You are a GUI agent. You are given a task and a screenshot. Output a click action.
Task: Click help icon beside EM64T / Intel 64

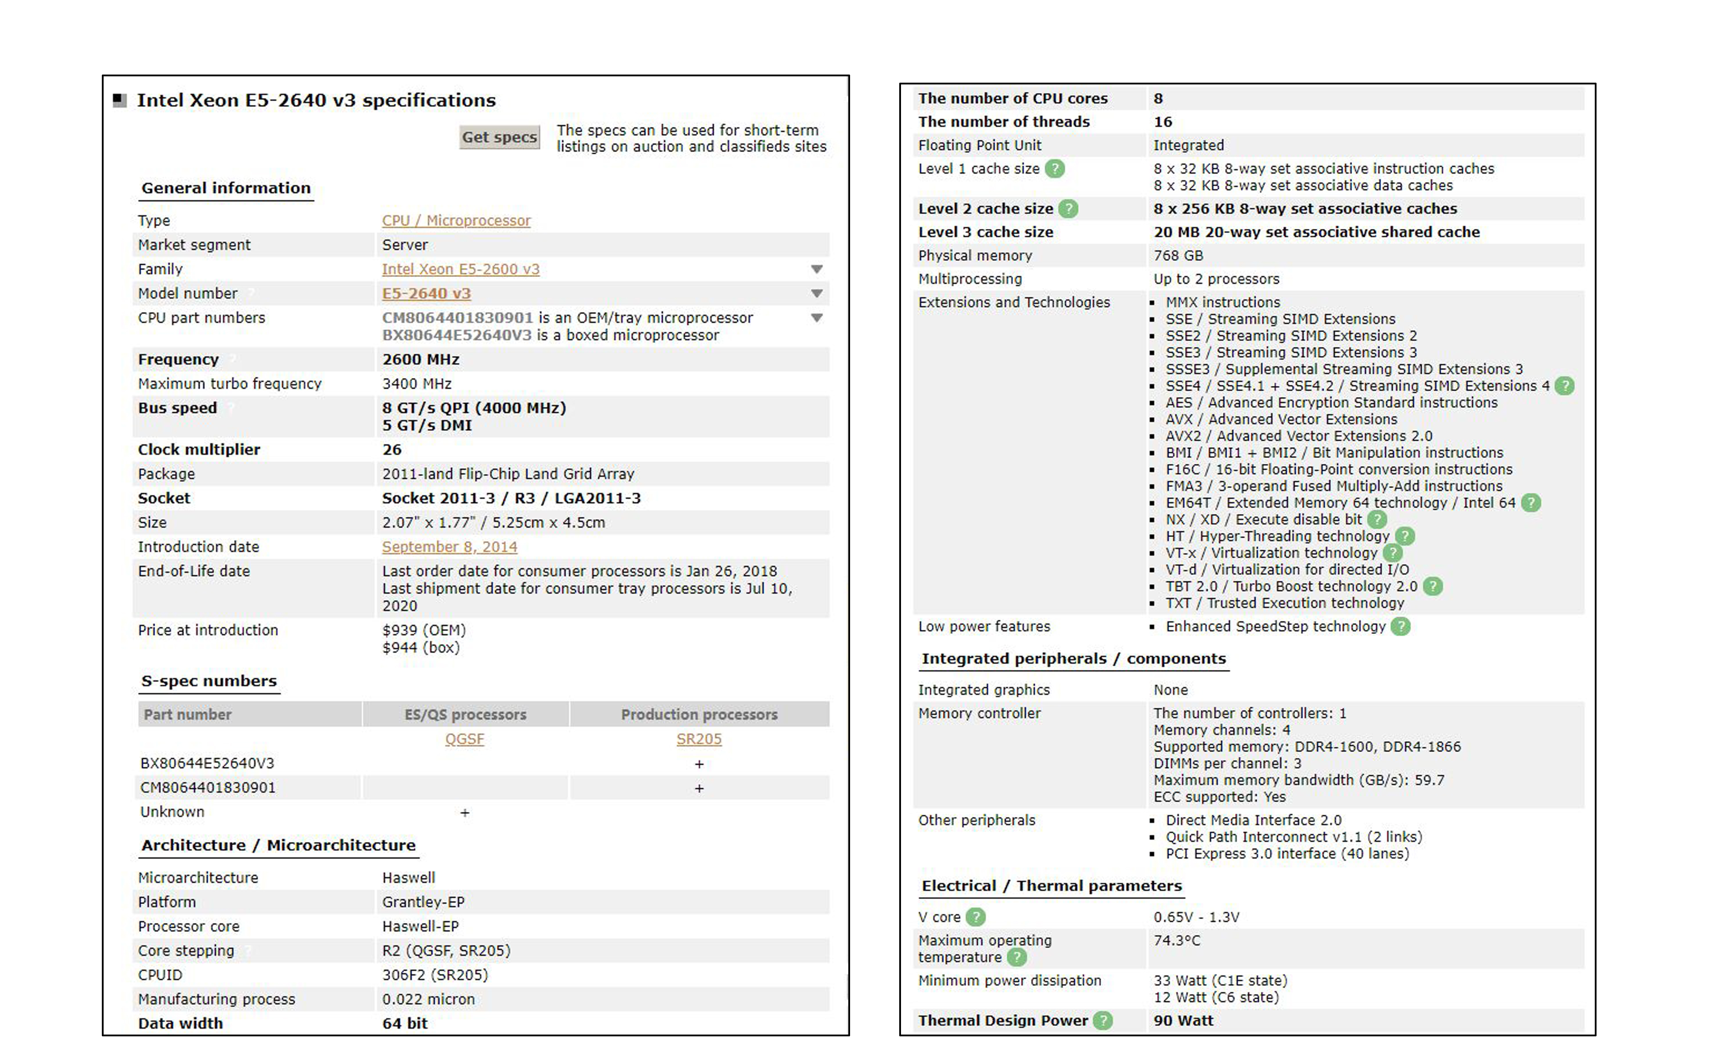click(x=1530, y=503)
